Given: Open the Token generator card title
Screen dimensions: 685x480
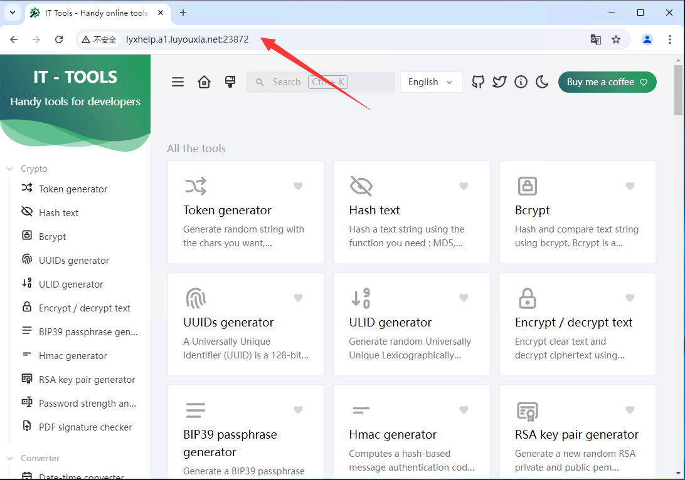Looking at the screenshot, I should [x=227, y=211].
